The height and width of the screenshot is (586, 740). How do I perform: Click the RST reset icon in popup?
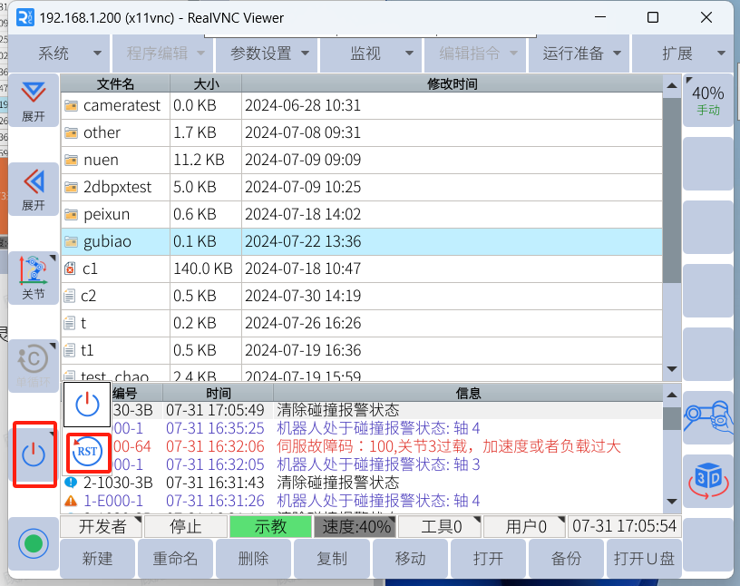(x=88, y=451)
